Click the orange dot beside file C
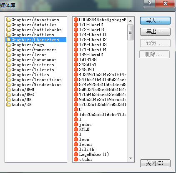Viewport: 176px width, 173px height. (x=76, y=109)
